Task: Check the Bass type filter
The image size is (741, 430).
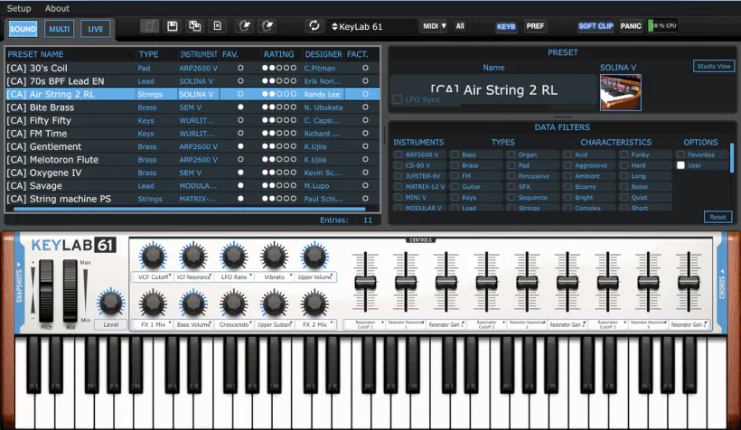Action: [455, 154]
